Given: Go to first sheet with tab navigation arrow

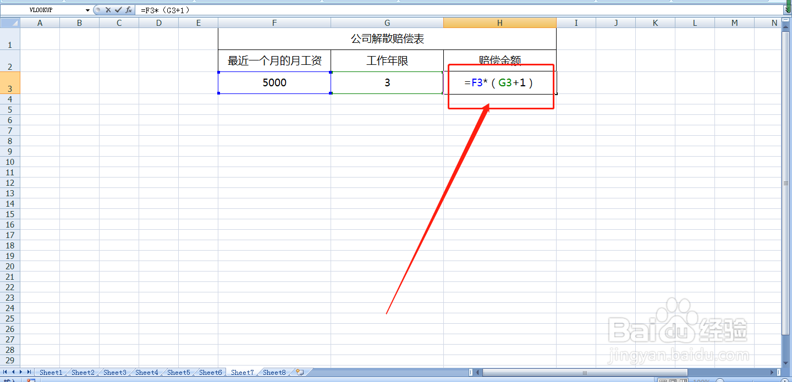Looking at the screenshot, I should [5, 372].
